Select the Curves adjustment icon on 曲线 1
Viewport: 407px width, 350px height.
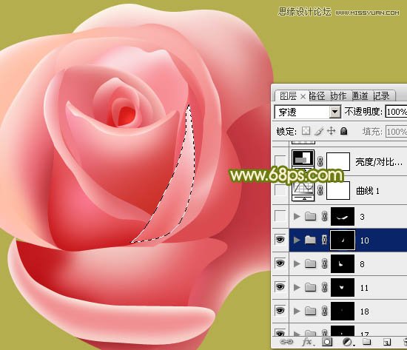coord(303,191)
